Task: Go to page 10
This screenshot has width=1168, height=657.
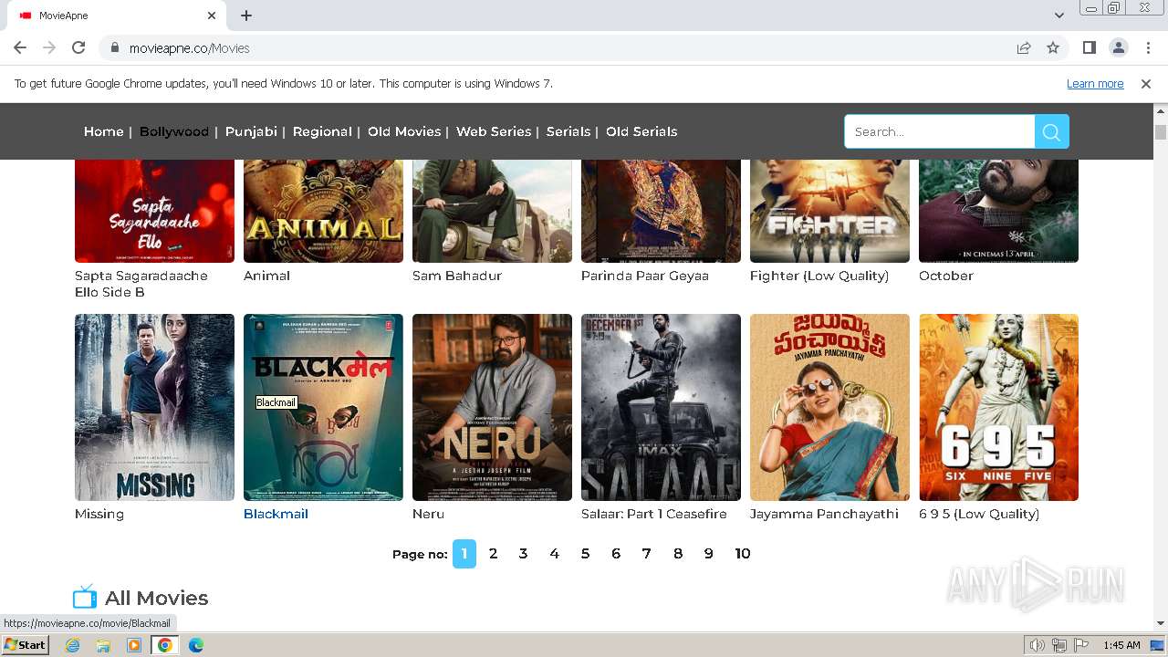Action: point(743,553)
